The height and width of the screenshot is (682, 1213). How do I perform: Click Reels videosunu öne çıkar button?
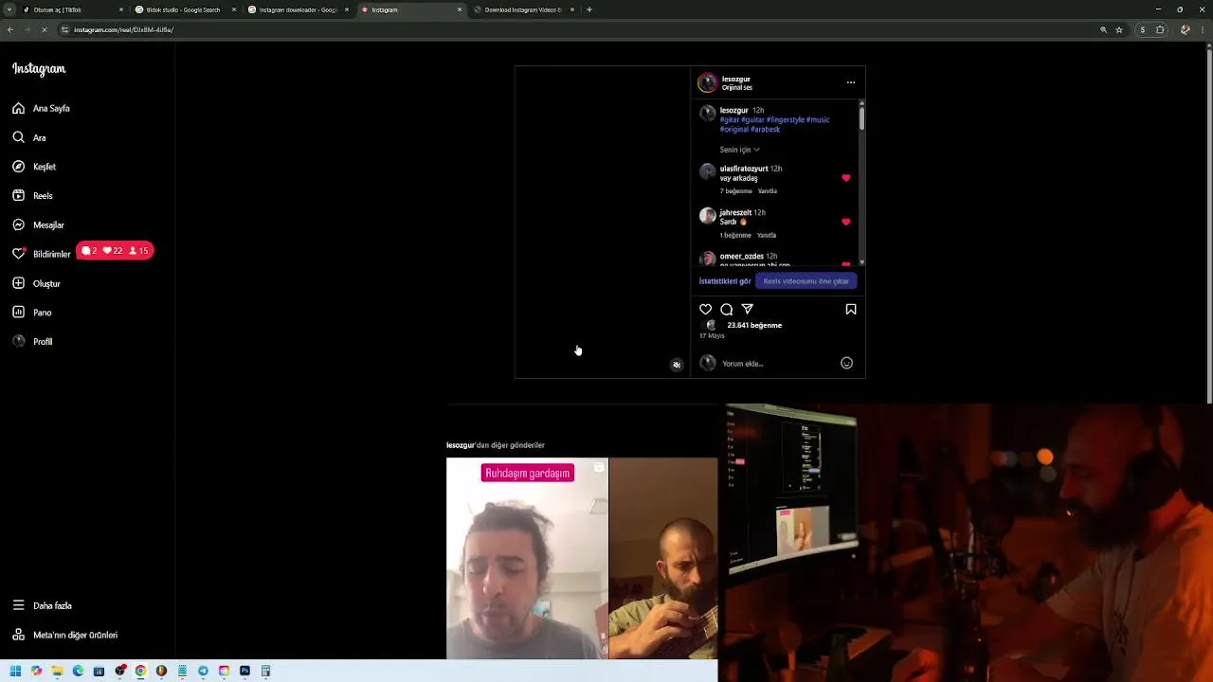(806, 281)
